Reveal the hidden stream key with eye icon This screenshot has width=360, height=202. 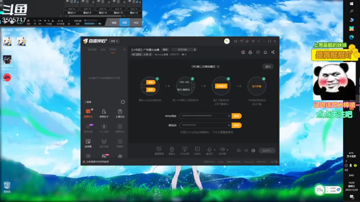pos(229,125)
